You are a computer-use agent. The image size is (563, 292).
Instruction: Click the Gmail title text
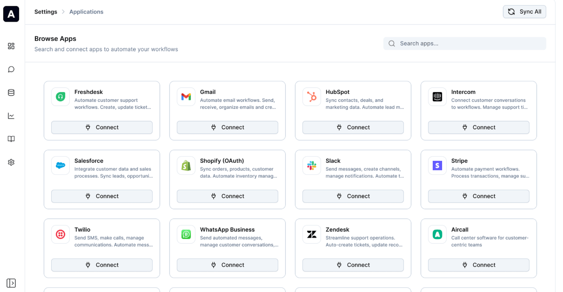(208, 92)
